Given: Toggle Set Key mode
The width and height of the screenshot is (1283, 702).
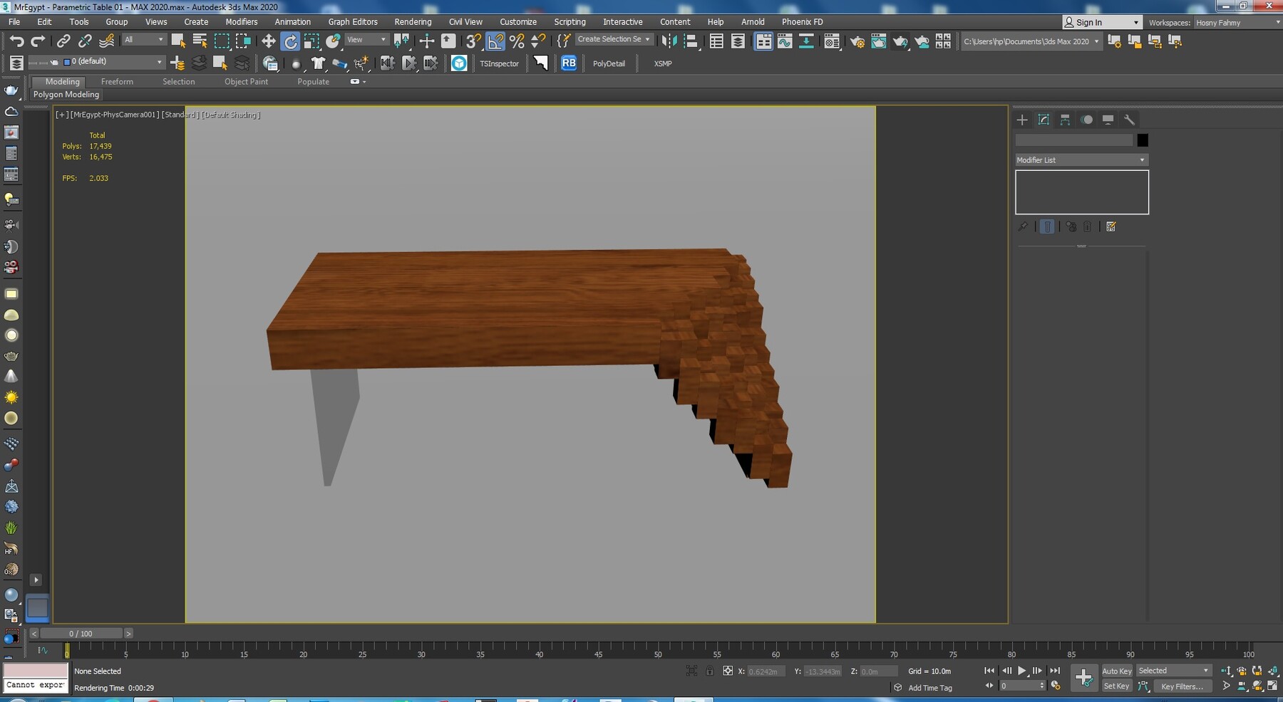Looking at the screenshot, I should 1116,686.
